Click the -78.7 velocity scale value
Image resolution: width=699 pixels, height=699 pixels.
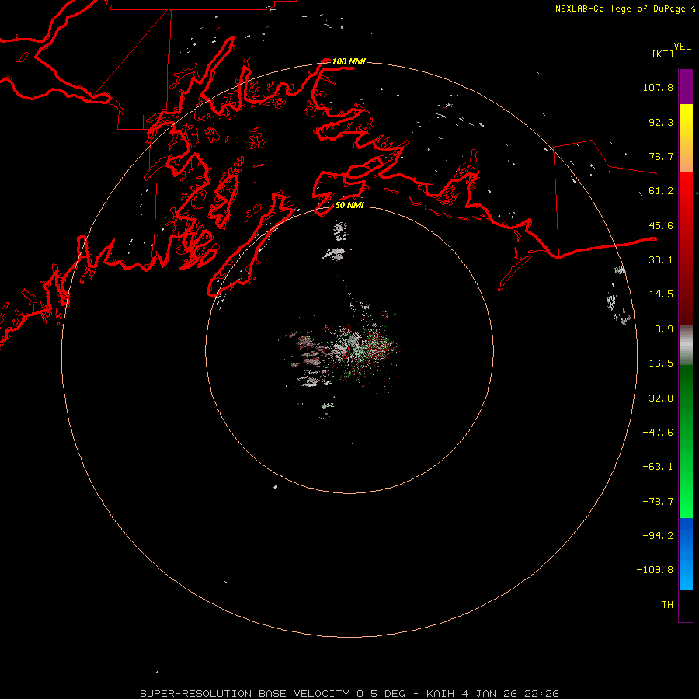[658, 502]
